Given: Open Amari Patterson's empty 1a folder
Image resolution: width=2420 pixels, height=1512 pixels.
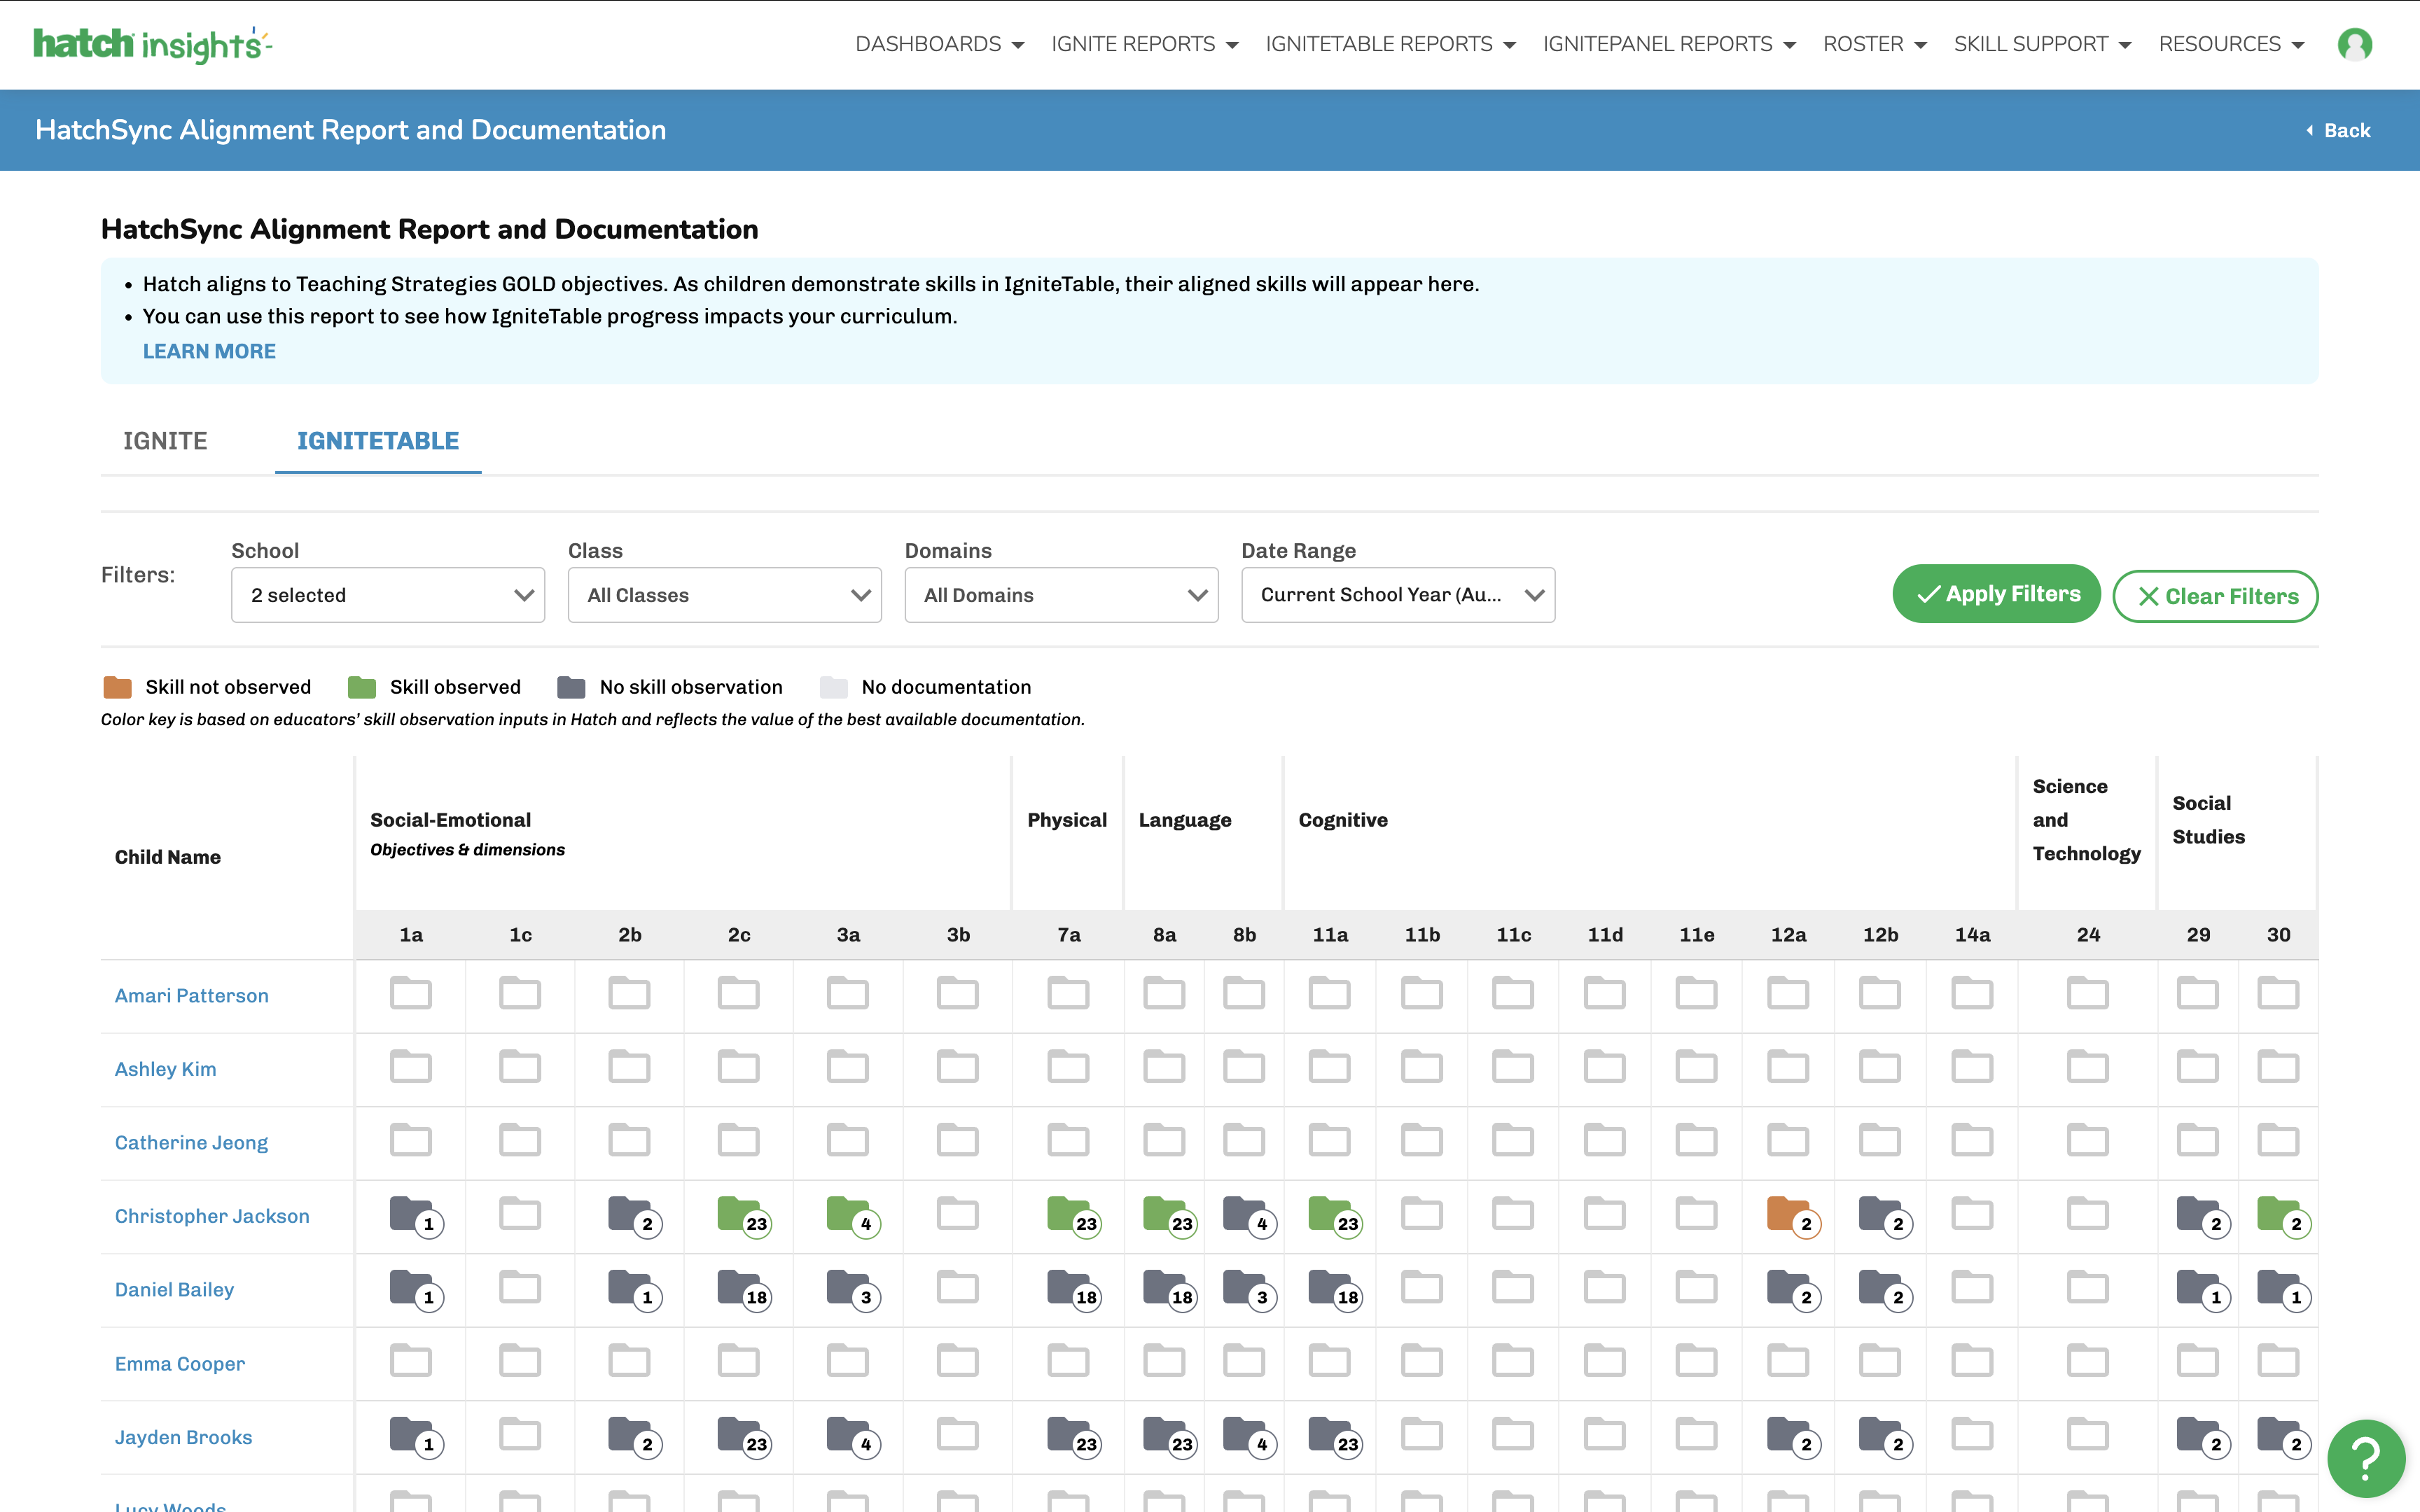Looking at the screenshot, I should click(410, 994).
